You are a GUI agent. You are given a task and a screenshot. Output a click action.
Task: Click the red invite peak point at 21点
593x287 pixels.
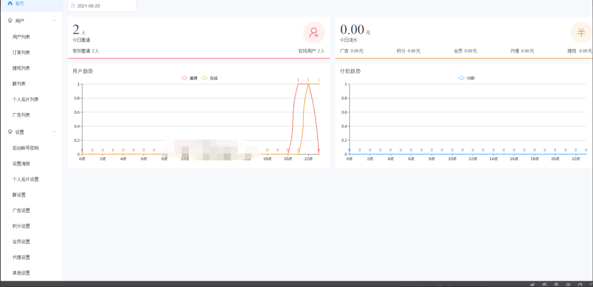298,84
